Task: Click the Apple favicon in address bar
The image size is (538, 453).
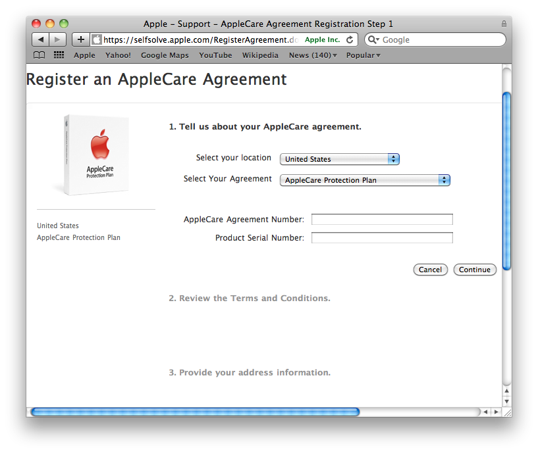Action: (x=97, y=39)
